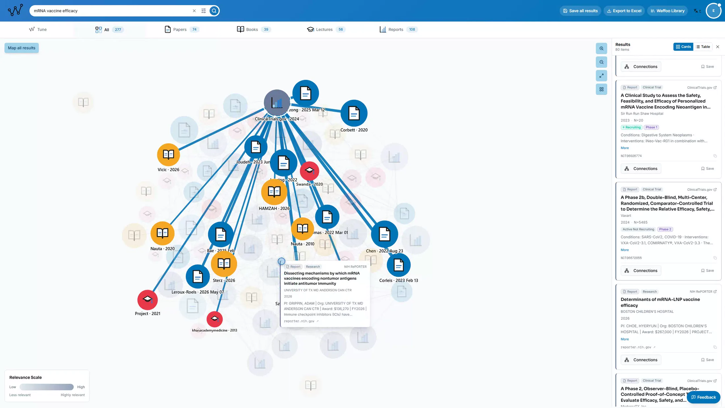725x408 pixels.
Task: Click the Relevance Scale gradient bar
Action: click(x=46, y=387)
